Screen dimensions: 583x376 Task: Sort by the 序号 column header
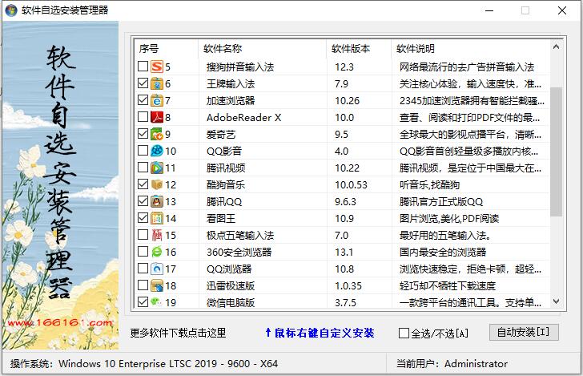point(167,48)
